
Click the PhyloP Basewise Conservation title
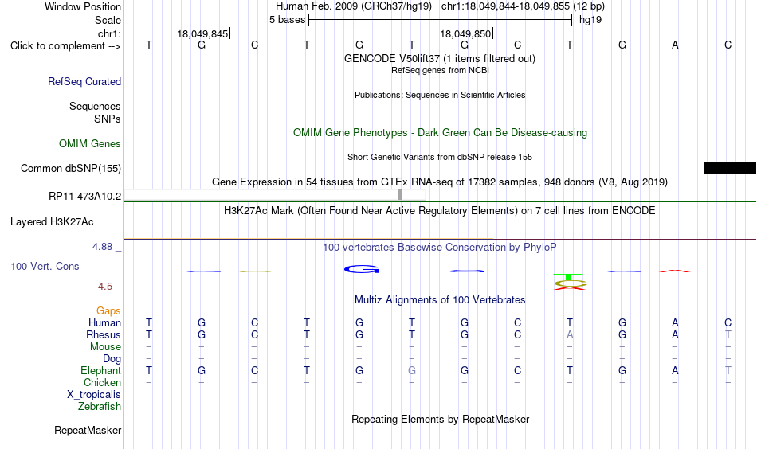(439, 248)
